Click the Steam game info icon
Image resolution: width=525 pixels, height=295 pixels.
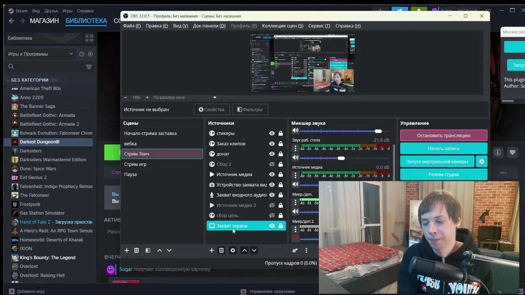point(498,152)
